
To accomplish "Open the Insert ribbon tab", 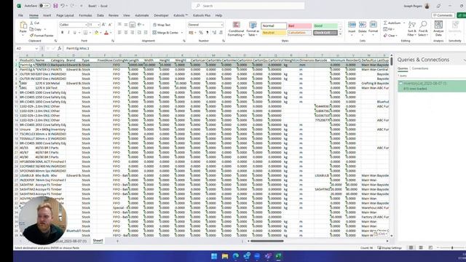I will [47, 15].
